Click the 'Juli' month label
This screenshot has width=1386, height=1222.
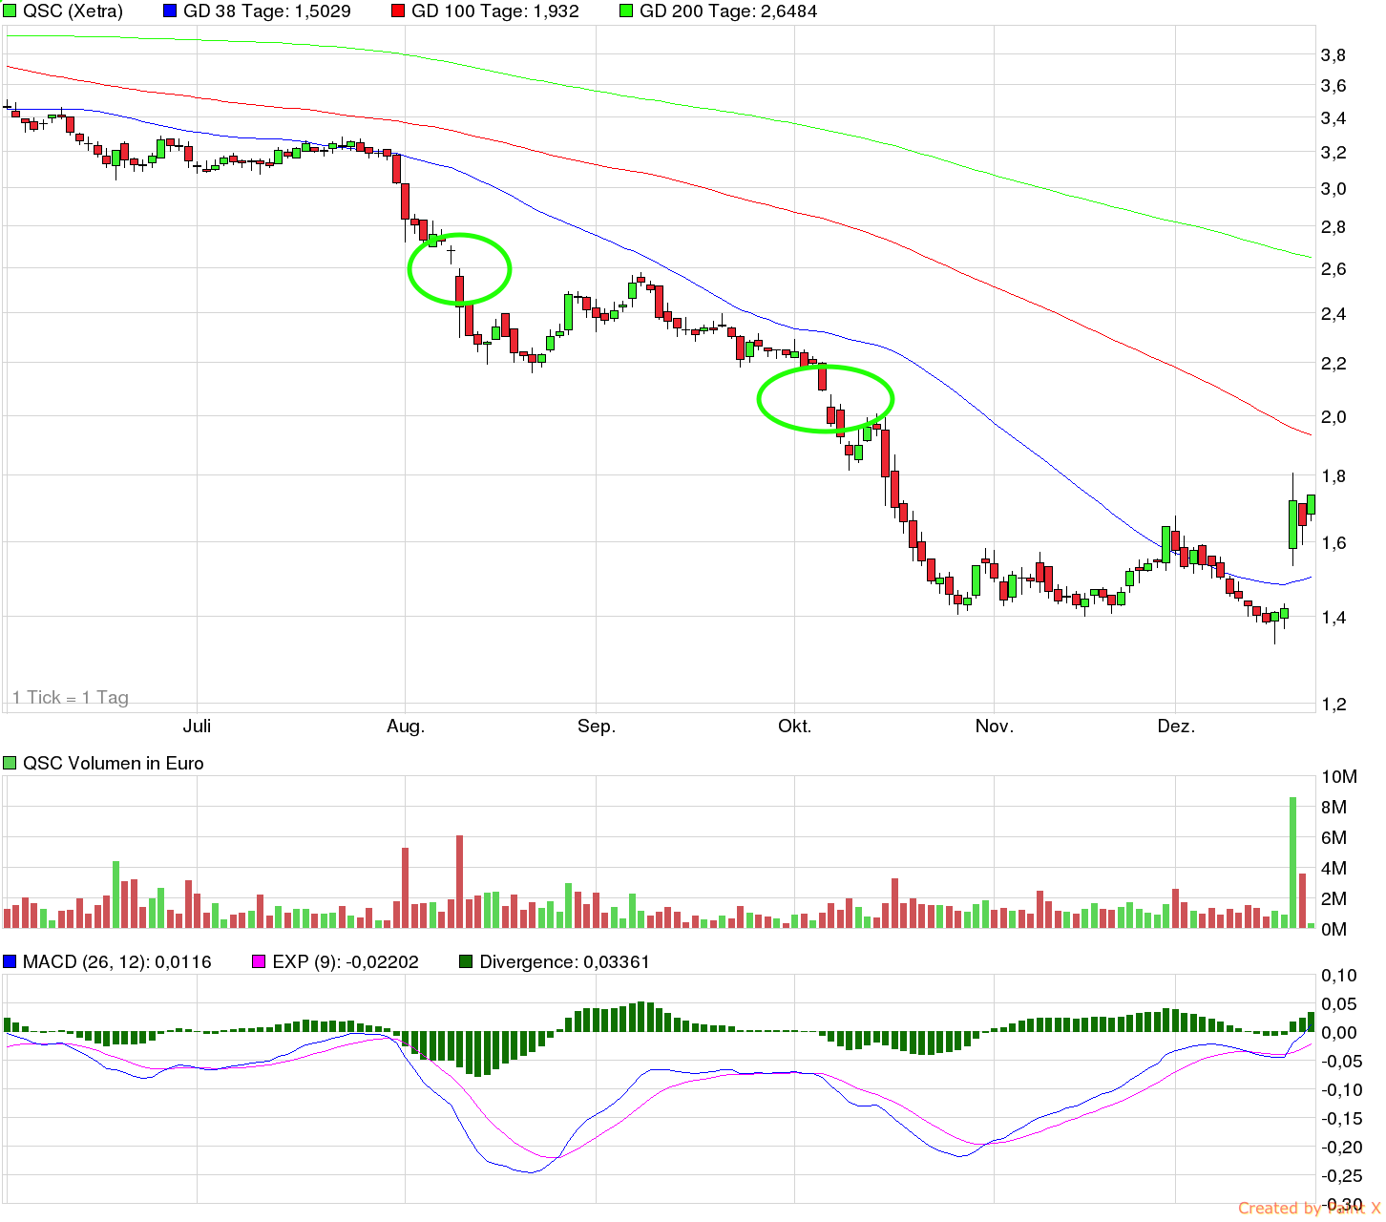pos(197,727)
